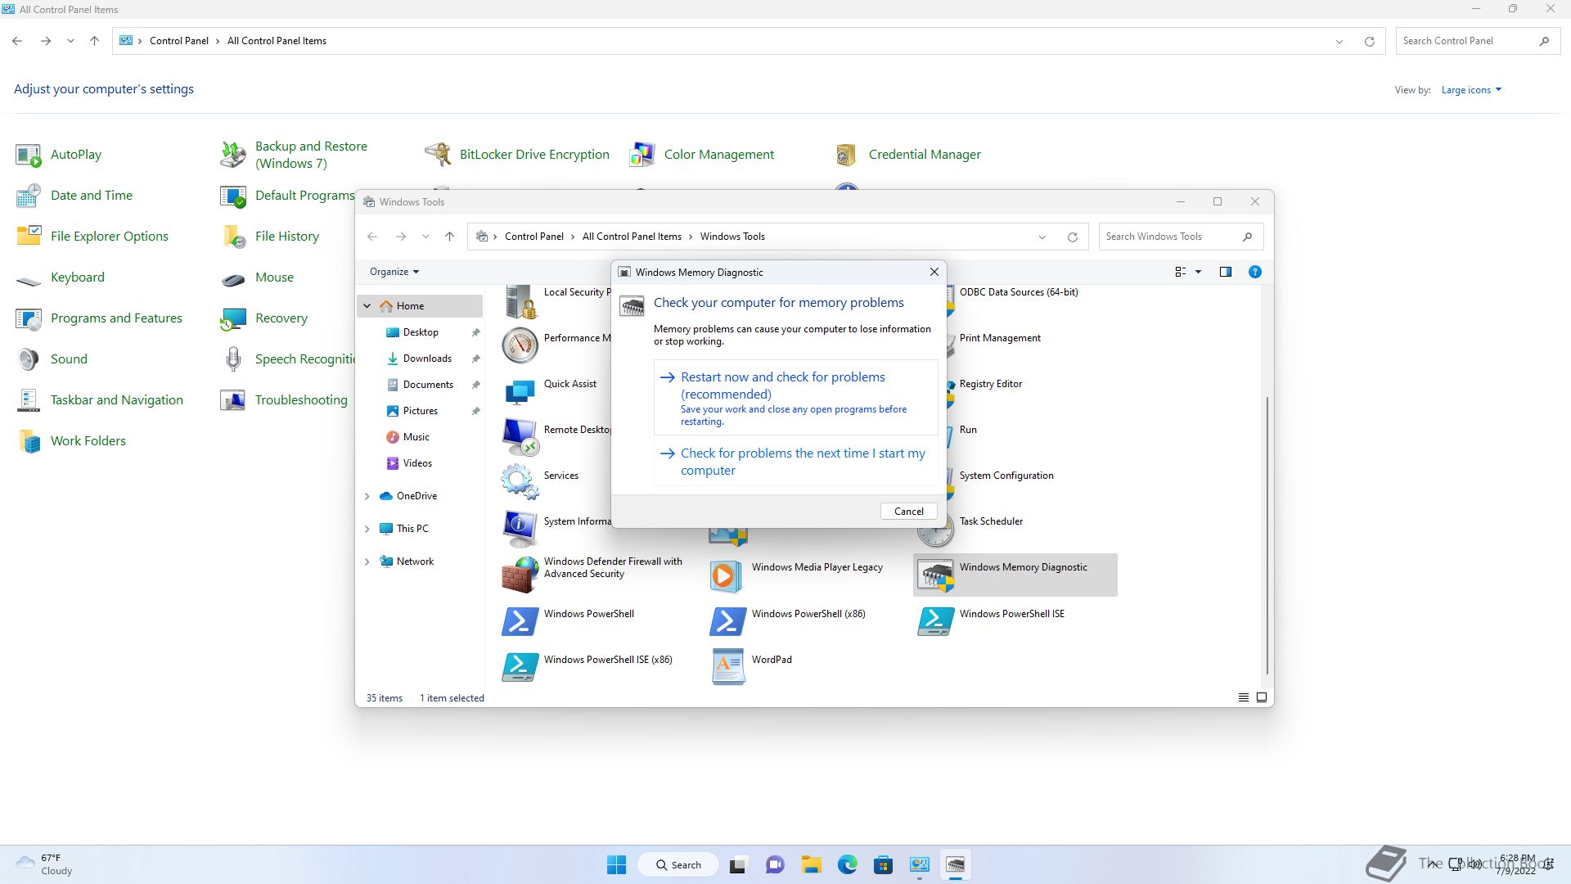Click the Windows Tools vertical scrollbar

click(1267, 535)
